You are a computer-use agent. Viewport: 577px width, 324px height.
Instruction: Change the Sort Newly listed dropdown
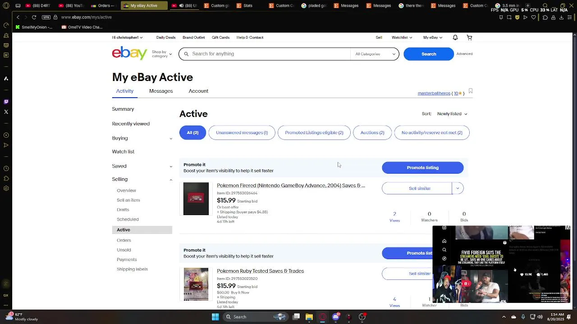[452, 114]
